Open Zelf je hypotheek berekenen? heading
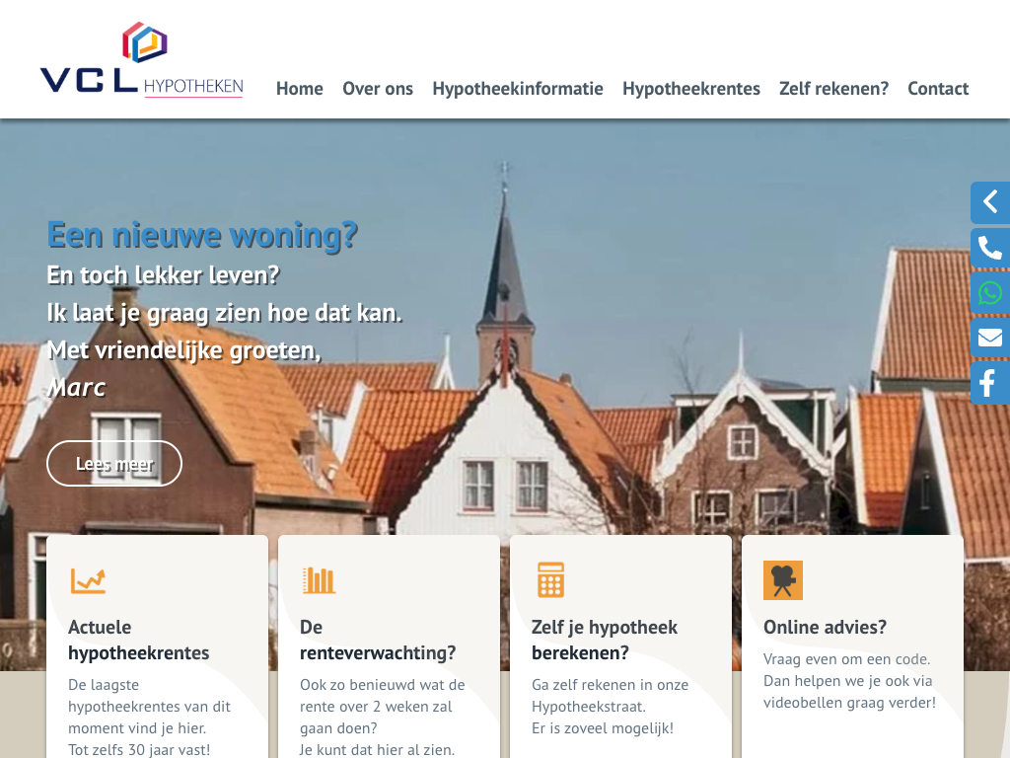Image resolution: width=1010 pixels, height=758 pixels. point(605,640)
